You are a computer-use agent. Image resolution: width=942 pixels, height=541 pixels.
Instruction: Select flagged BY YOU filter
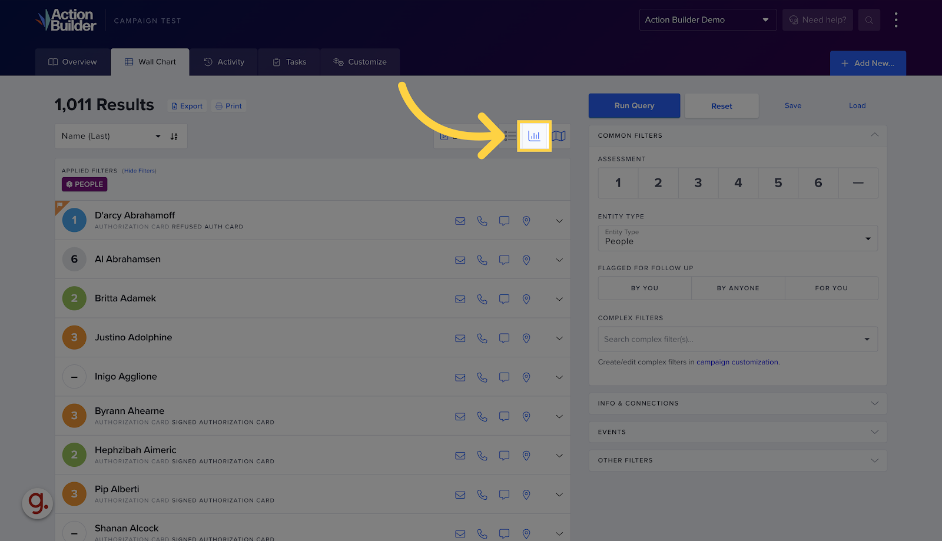click(645, 288)
